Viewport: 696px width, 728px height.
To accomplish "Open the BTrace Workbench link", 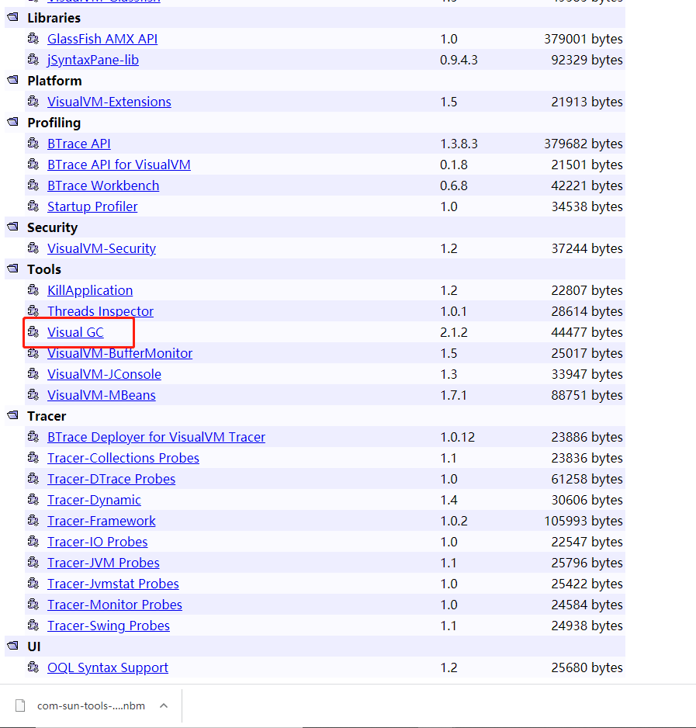I will (x=103, y=185).
